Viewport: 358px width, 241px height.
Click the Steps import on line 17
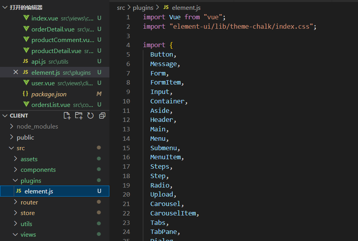point(160,167)
